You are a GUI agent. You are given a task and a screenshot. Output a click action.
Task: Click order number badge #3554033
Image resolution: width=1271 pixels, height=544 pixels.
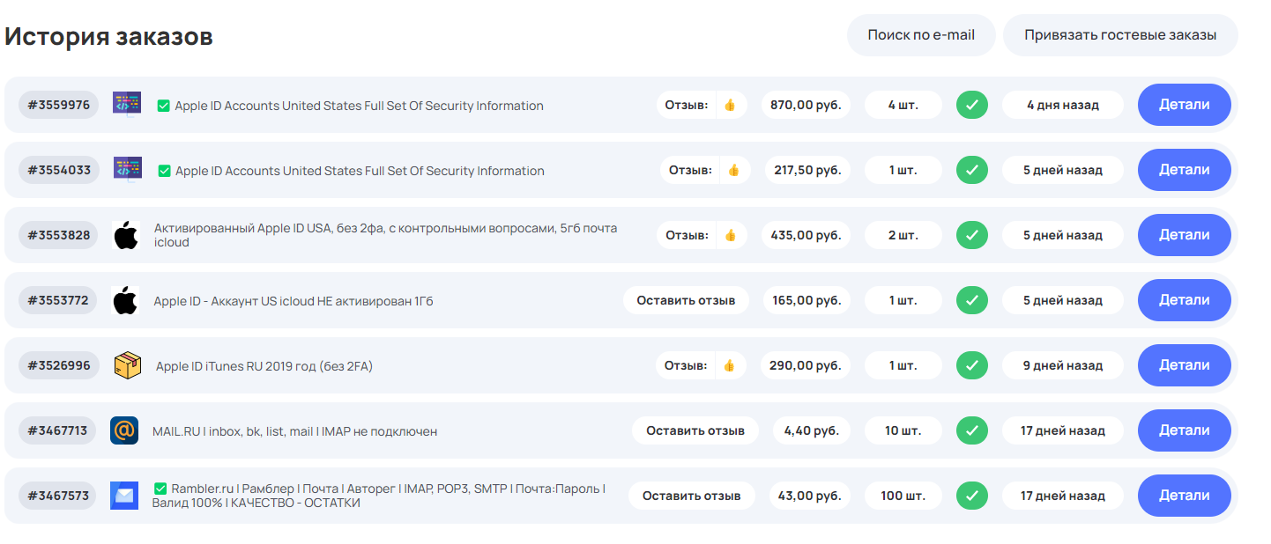[59, 170]
